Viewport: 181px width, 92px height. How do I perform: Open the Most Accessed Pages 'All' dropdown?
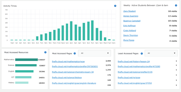pos(94,53)
